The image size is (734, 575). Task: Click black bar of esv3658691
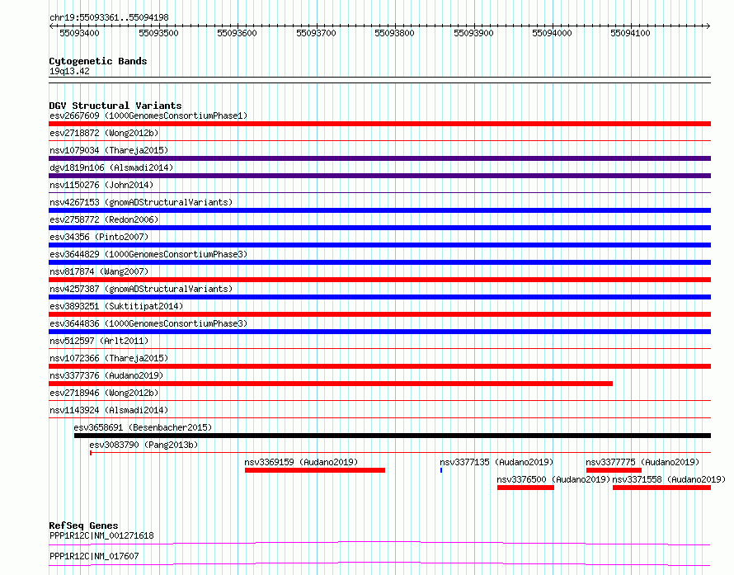[393, 436]
